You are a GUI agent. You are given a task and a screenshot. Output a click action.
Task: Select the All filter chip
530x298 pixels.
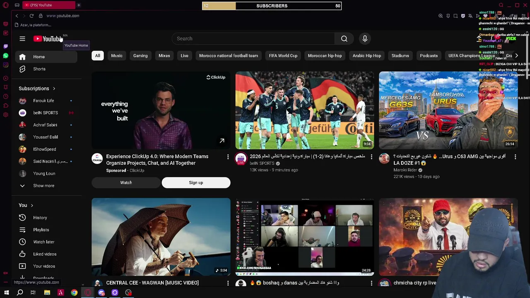click(97, 55)
